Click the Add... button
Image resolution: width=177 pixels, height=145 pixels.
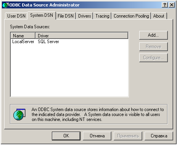pyautogui.click(x=153, y=35)
